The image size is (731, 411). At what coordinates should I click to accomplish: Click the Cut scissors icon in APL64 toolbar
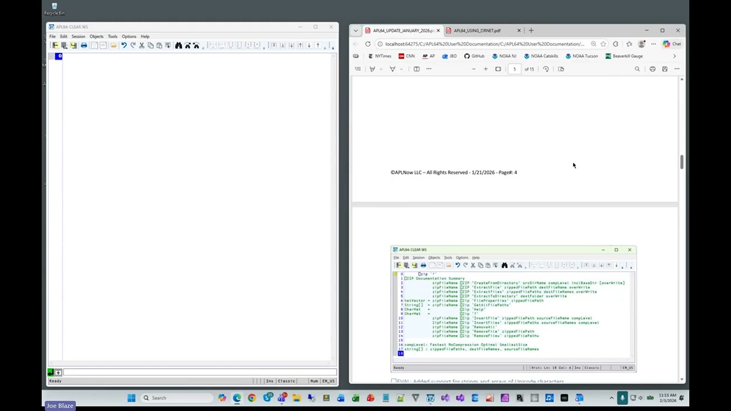pyautogui.click(x=142, y=45)
